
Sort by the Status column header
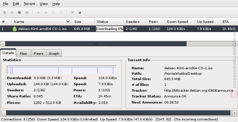pos(109,22)
